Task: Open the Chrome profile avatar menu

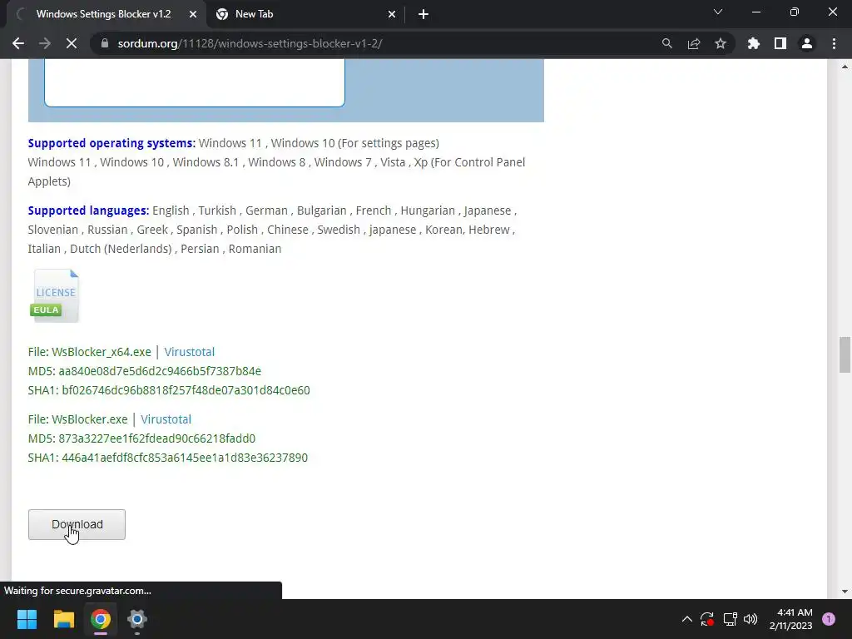Action: click(x=807, y=43)
